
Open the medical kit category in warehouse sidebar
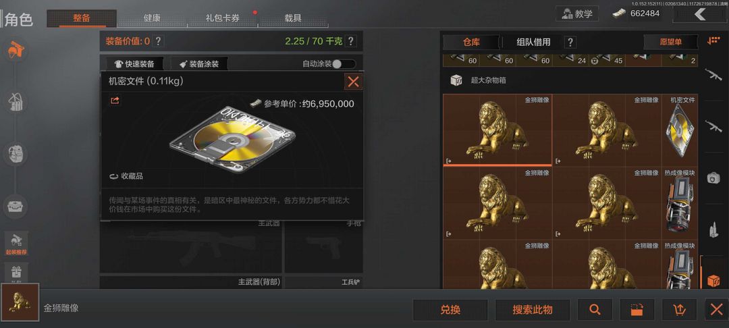[713, 177]
